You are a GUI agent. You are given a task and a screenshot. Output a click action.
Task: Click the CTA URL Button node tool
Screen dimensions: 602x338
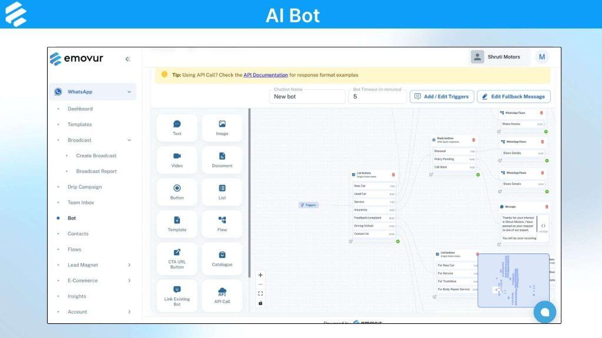176,258
